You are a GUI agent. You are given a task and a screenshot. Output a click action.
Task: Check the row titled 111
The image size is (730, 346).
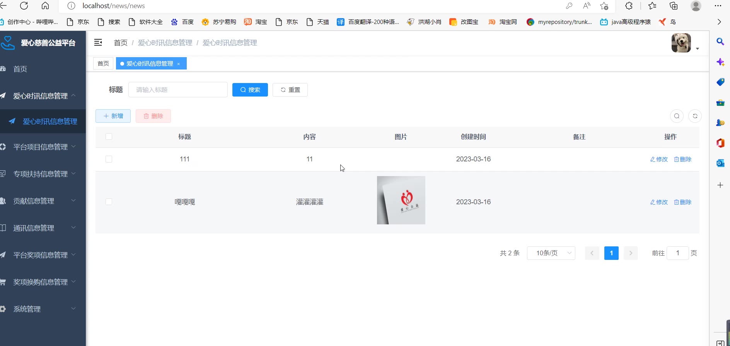click(x=109, y=159)
